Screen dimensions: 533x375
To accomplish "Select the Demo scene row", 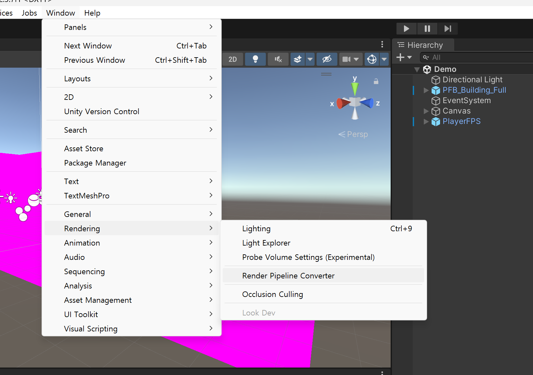I will click(x=462, y=69).
